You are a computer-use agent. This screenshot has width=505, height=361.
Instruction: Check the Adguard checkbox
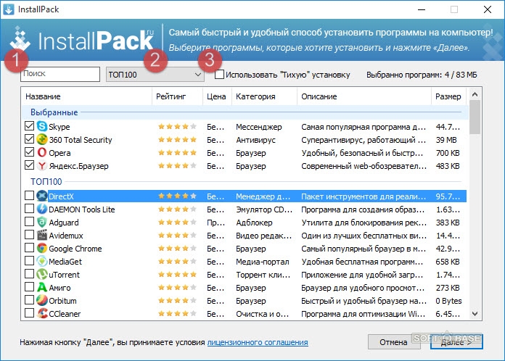click(29, 222)
